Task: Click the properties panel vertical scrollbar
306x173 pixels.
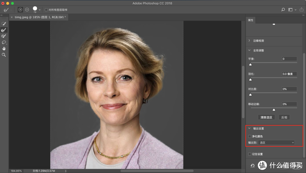Action: point(304,105)
